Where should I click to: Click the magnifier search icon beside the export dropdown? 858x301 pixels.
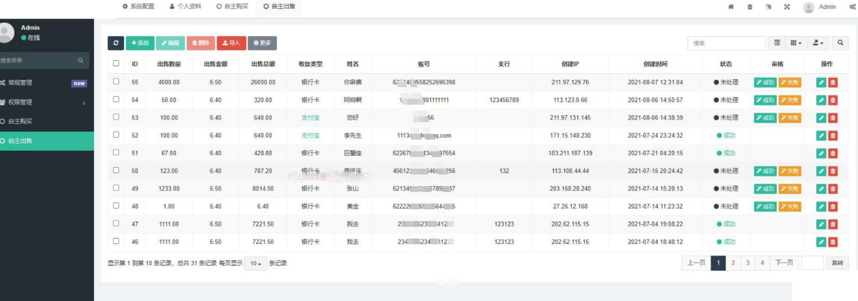[x=840, y=43]
